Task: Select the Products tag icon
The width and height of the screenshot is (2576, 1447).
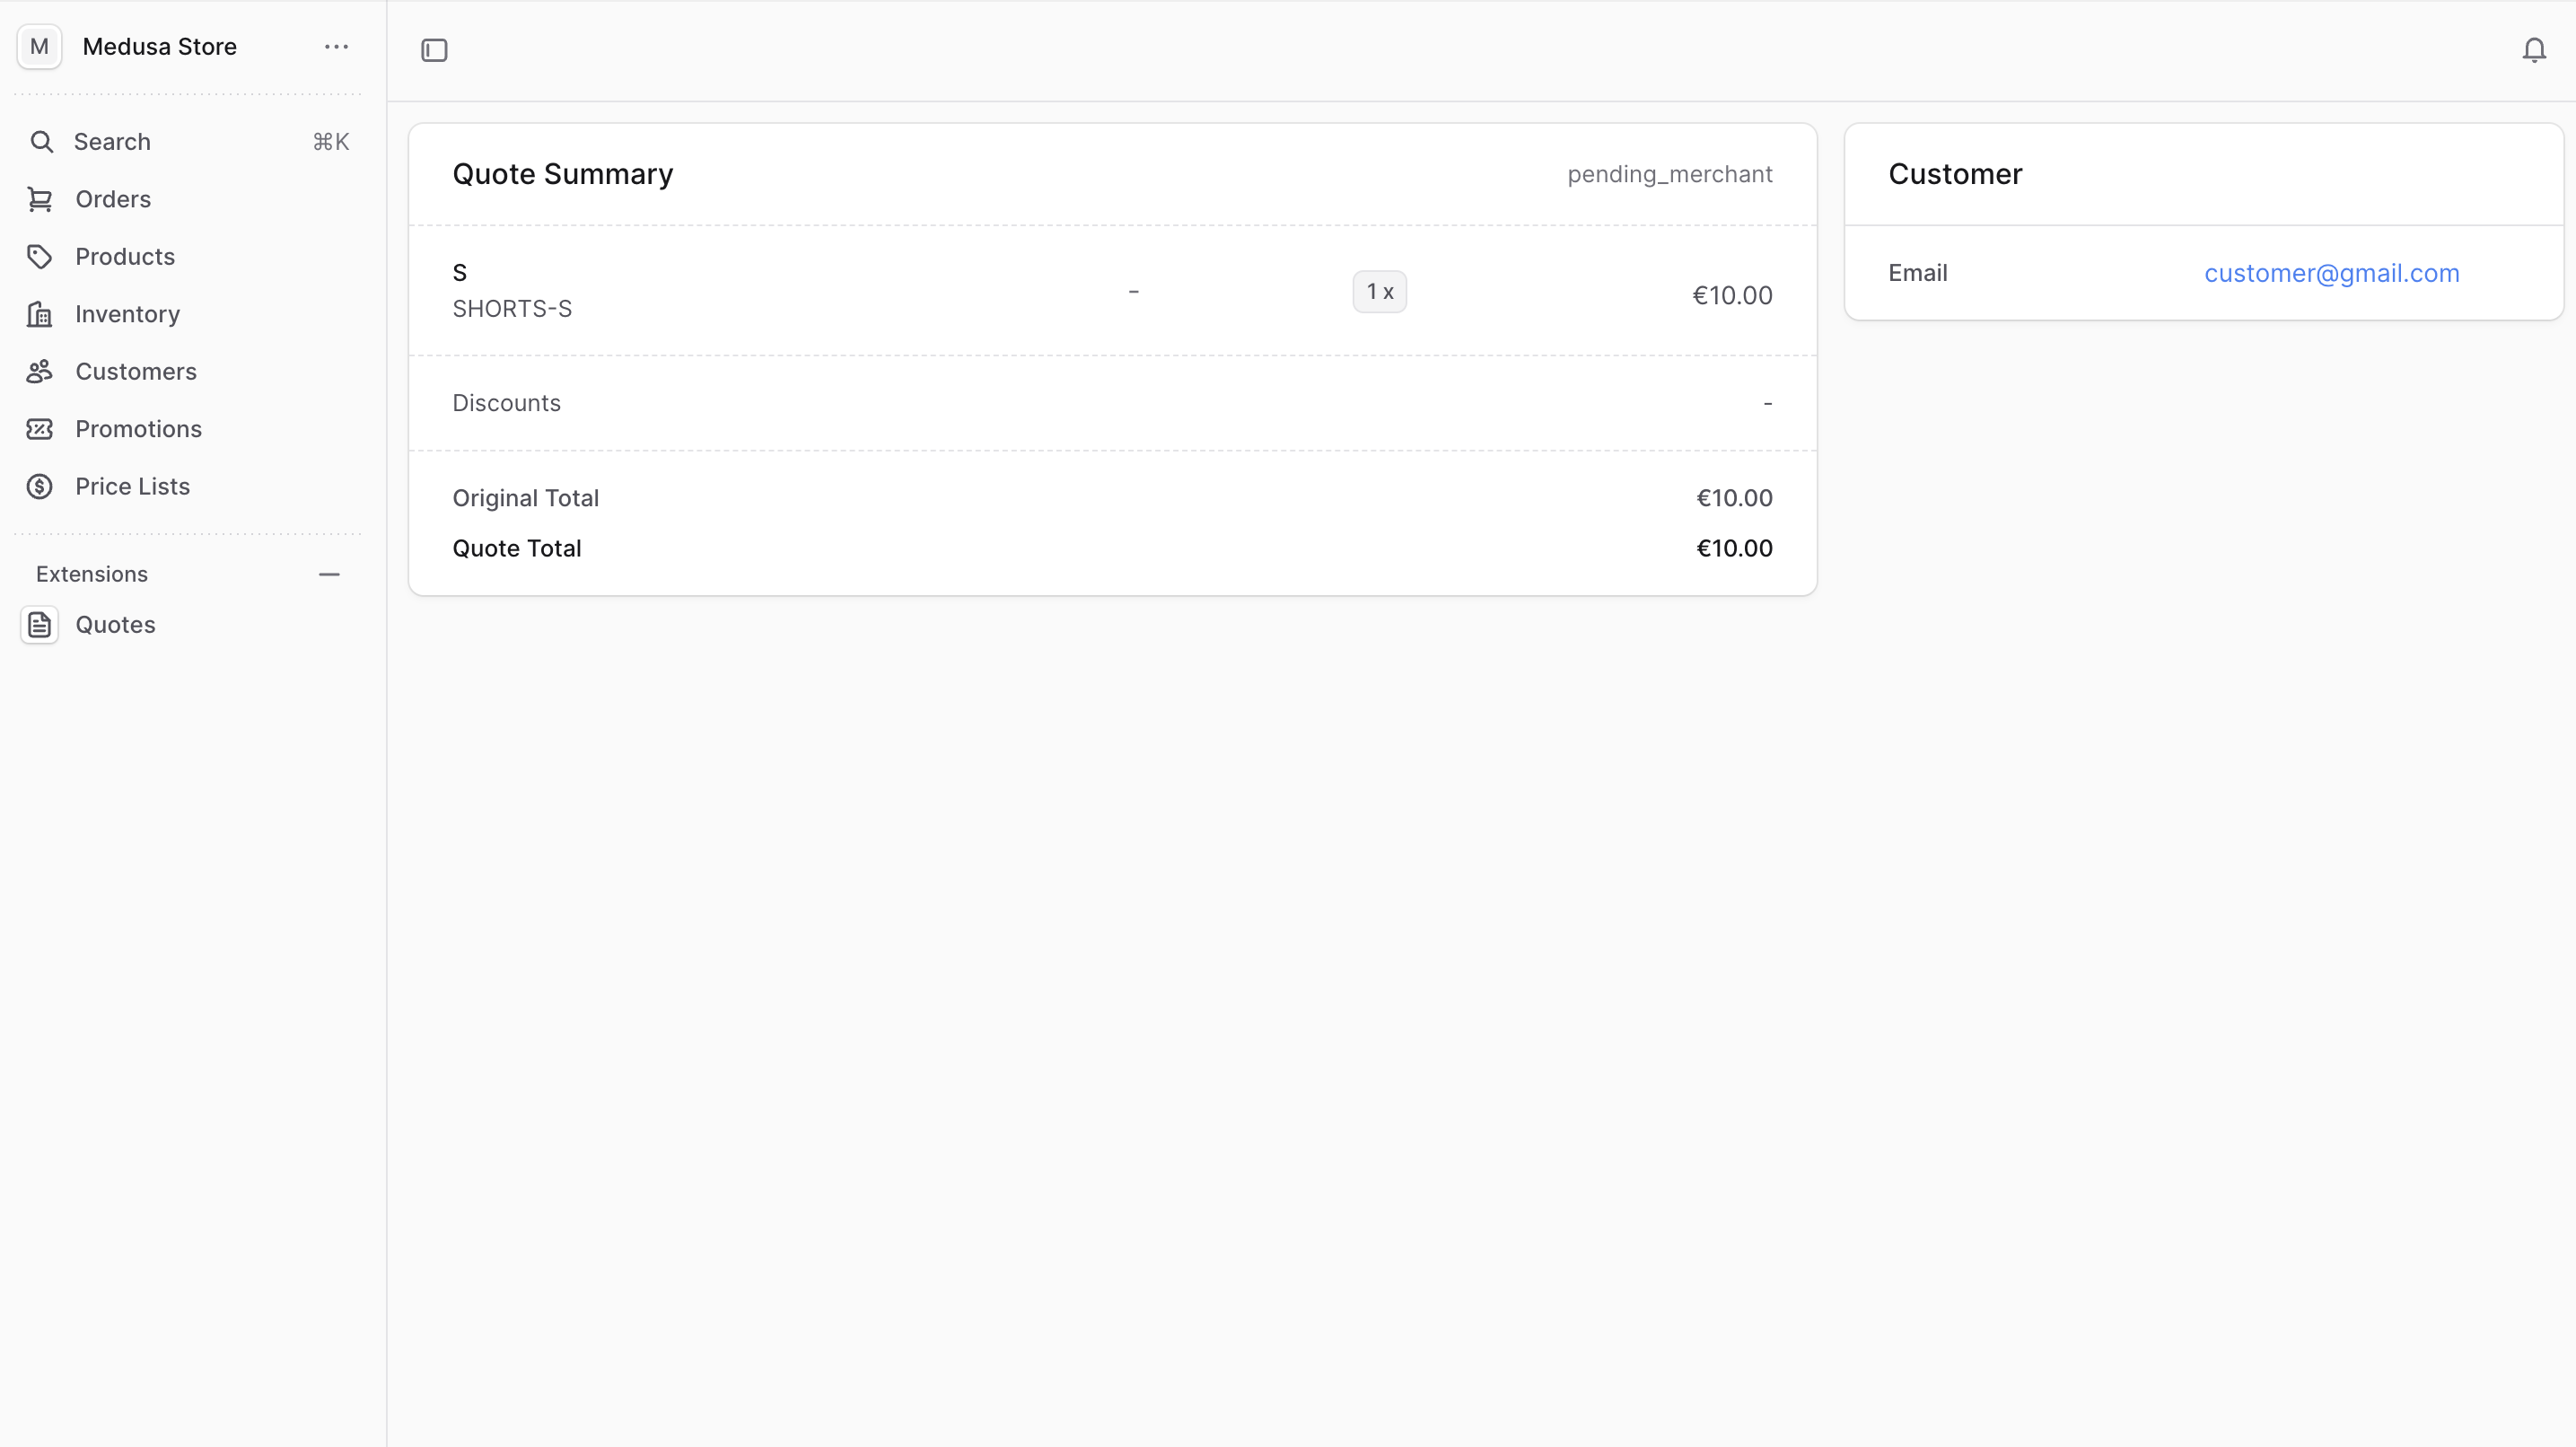Action: (x=40, y=256)
